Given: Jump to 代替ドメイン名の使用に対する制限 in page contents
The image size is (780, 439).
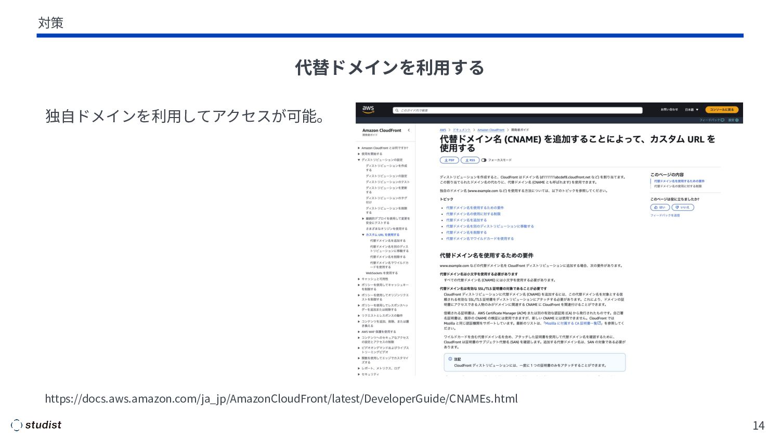Looking at the screenshot, I should (x=678, y=186).
